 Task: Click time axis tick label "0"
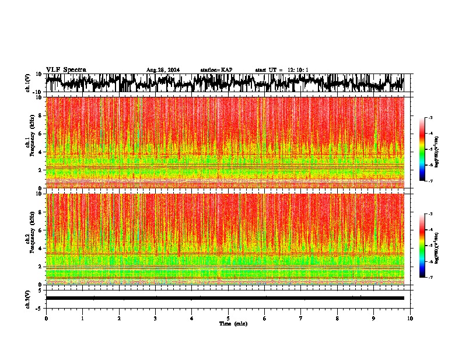tap(46, 318)
